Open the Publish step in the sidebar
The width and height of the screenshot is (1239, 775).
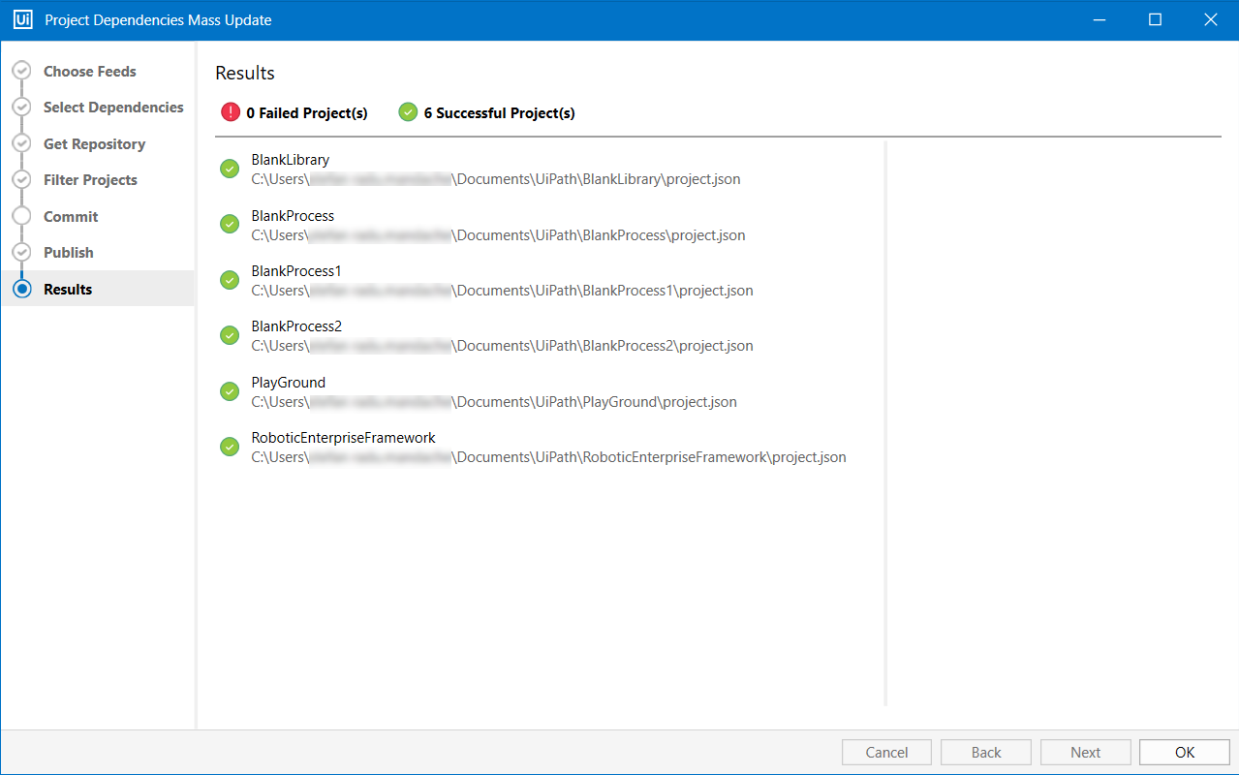point(68,252)
